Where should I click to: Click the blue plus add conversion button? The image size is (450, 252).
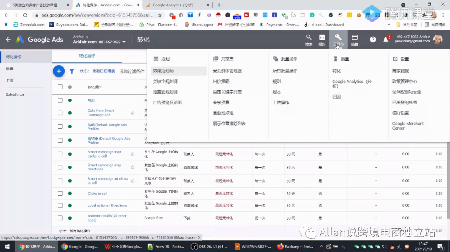click(59, 71)
